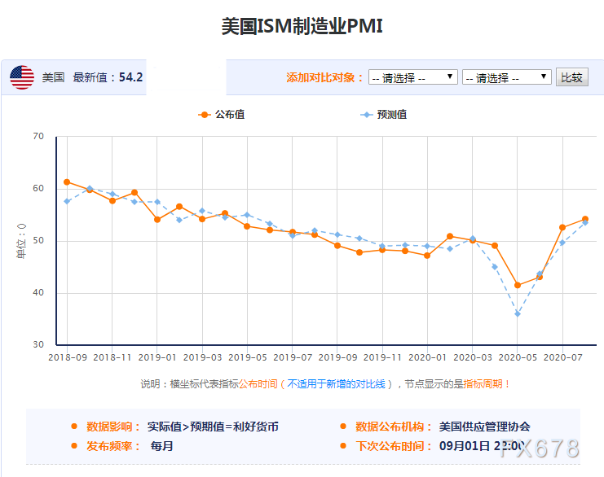Screen dimensions: 604x477
Task: Click the 2018-11 x-axis label
Action: pyautogui.click(x=112, y=357)
